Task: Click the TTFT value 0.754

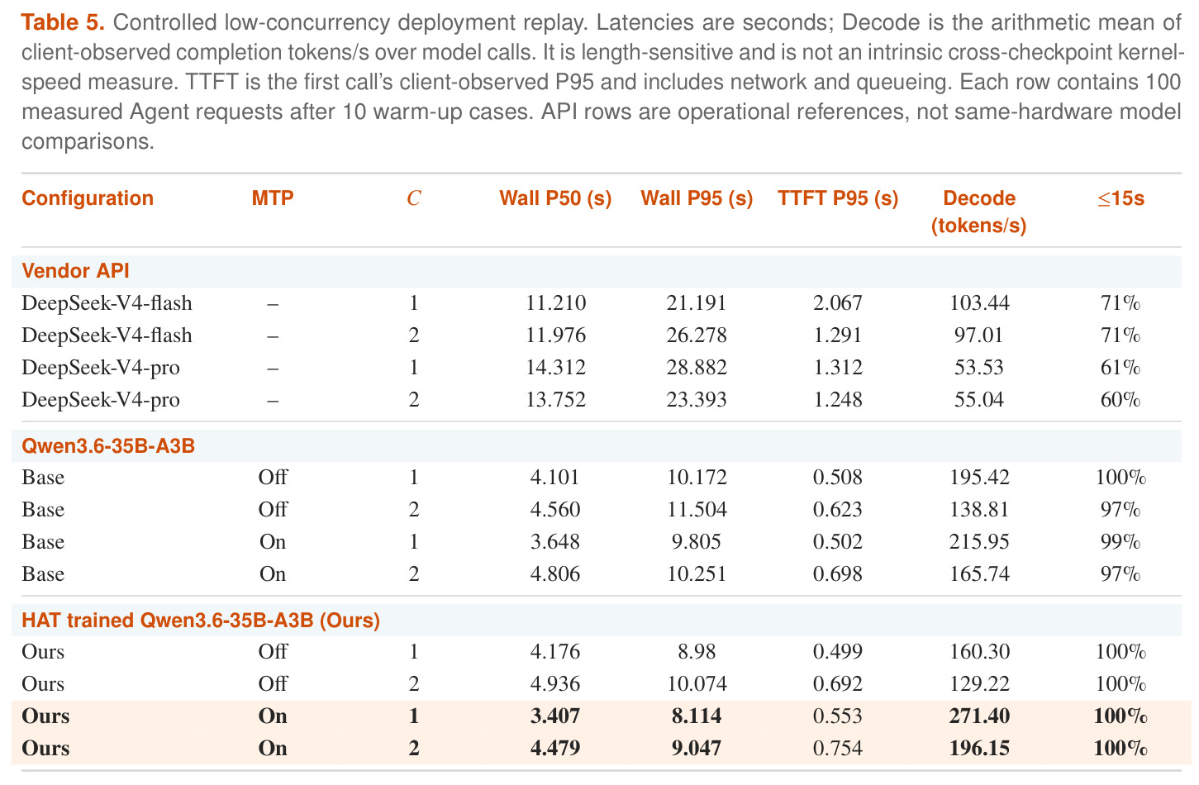Action: click(x=838, y=749)
